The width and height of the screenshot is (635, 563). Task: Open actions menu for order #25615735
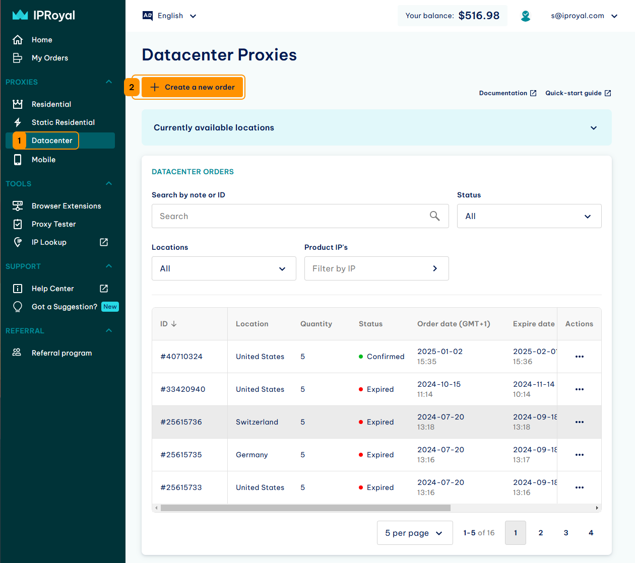pyautogui.click(x=580, y=455)
